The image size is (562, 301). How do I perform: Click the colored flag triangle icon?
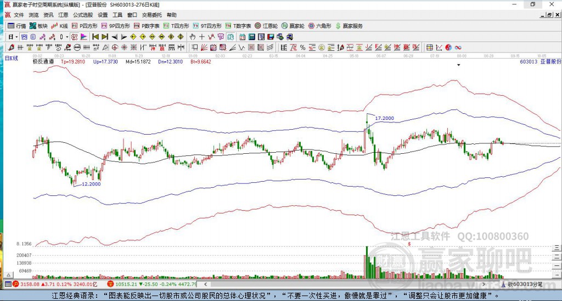(x=83, y=37)
